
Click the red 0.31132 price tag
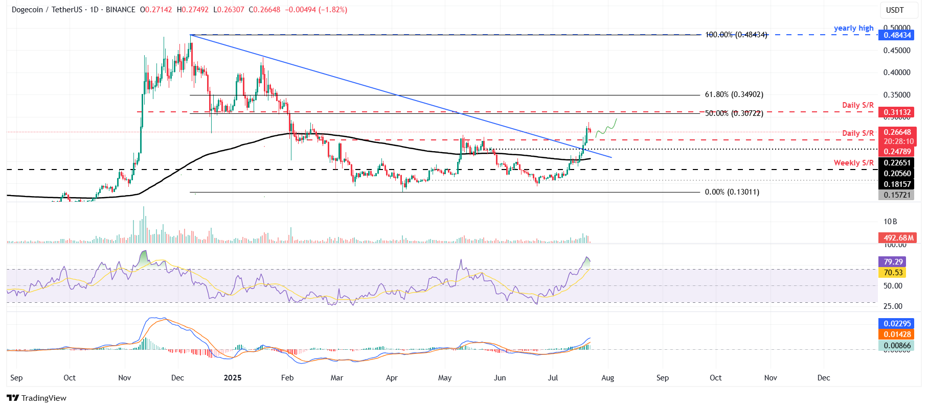tap(897, 112)
